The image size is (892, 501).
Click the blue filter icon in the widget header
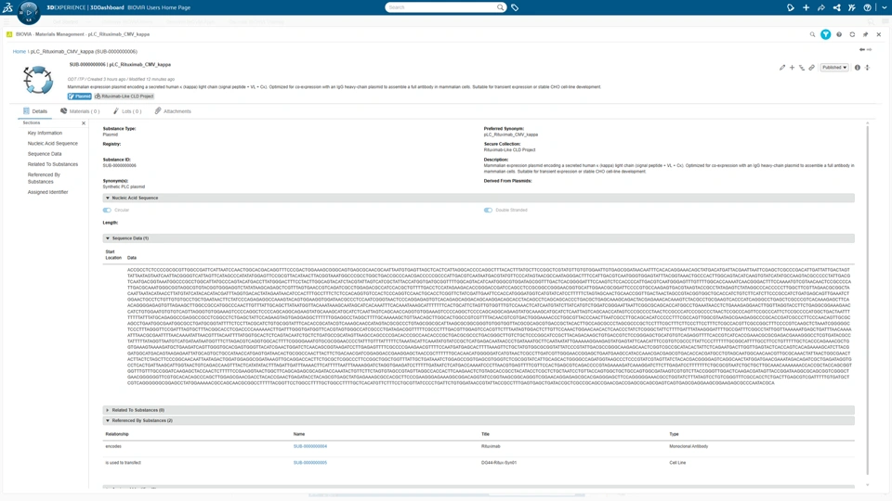click(x=825, y=34)
